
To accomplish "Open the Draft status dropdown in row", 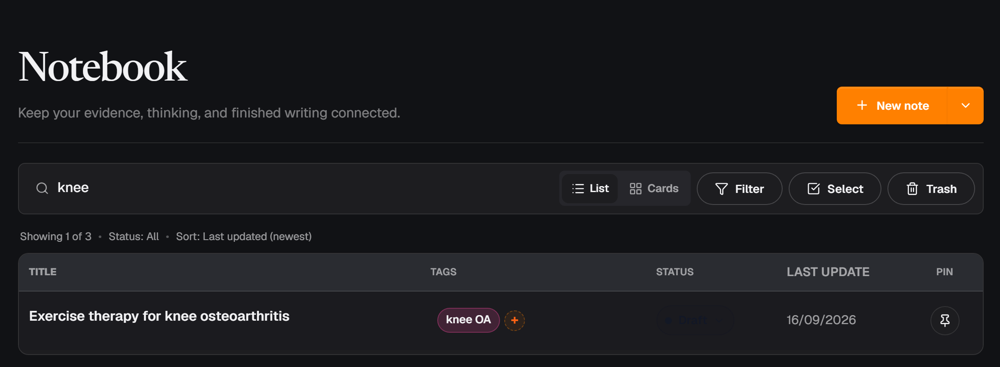I will [694, 320].
